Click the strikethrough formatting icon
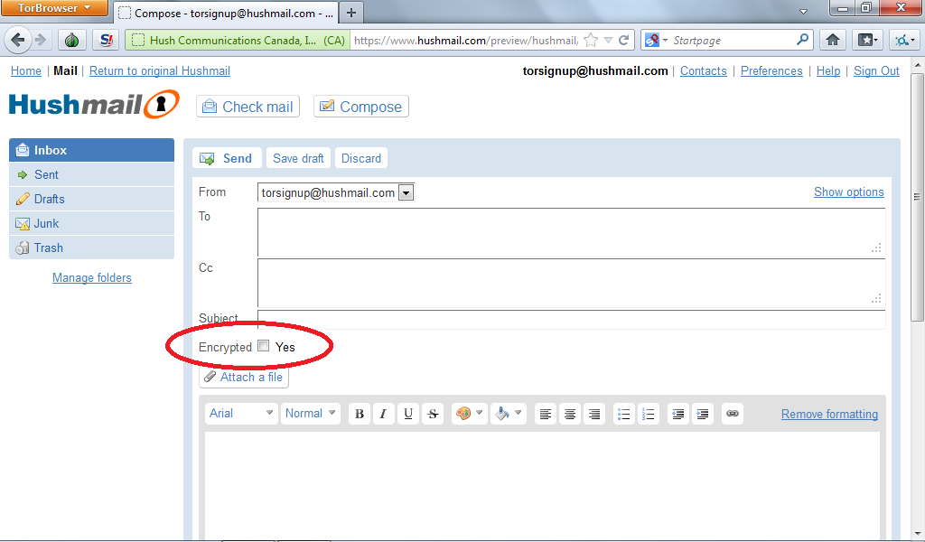Screen dimensions: 925x542 coord(433,414)
